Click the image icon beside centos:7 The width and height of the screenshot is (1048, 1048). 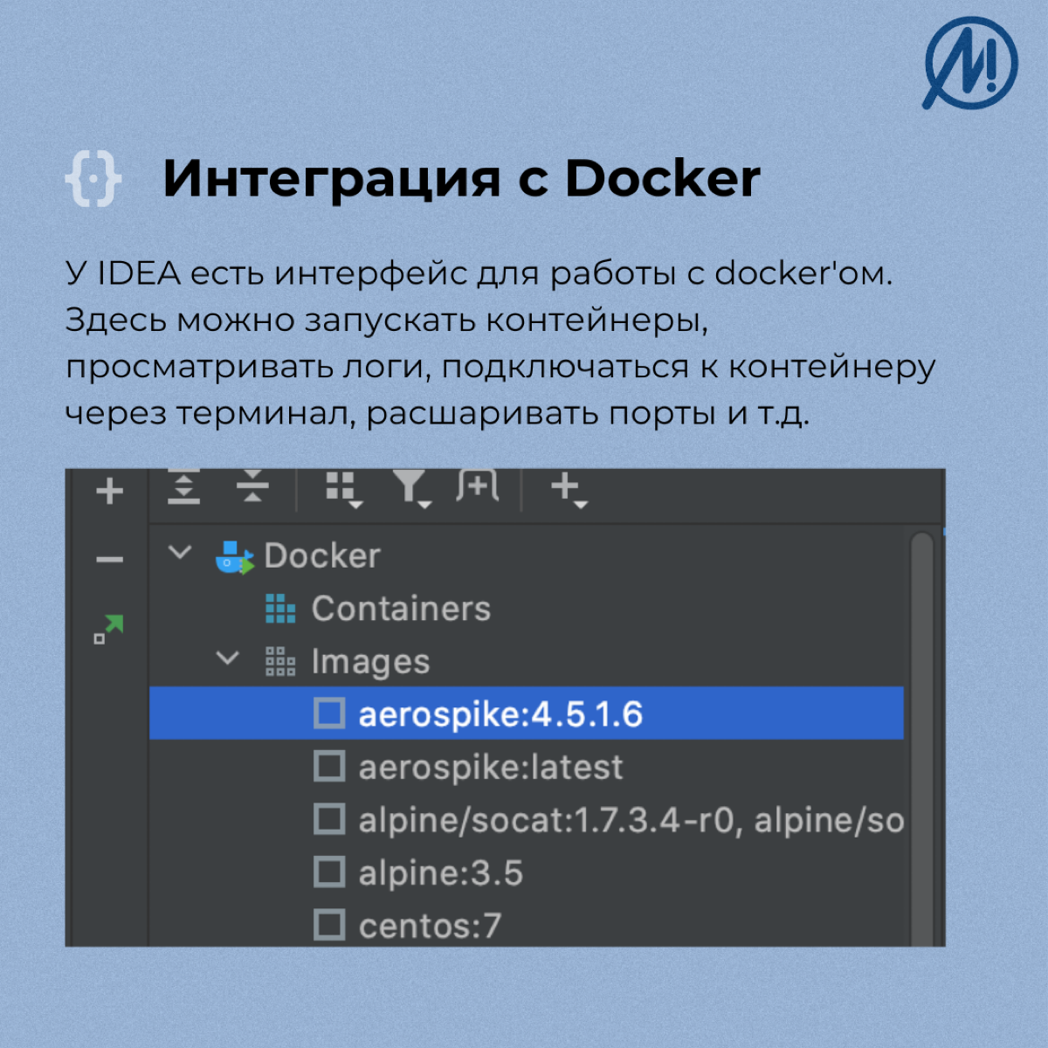tap(329, 925)
